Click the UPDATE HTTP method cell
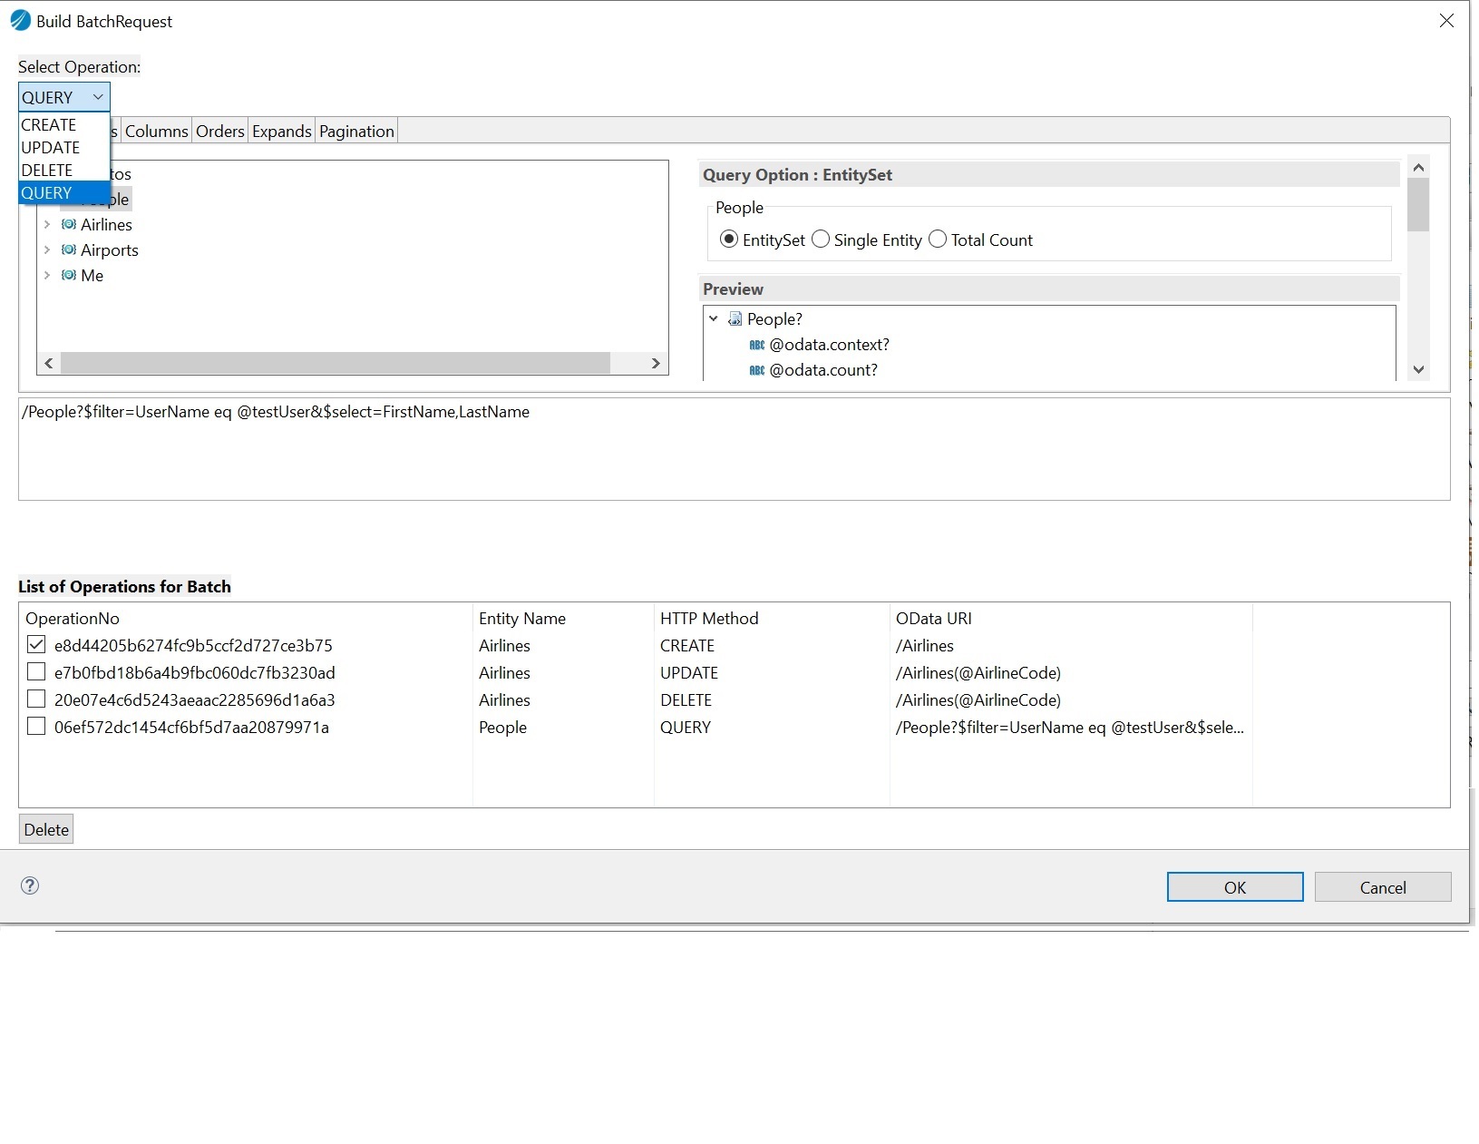 [689, 672]
